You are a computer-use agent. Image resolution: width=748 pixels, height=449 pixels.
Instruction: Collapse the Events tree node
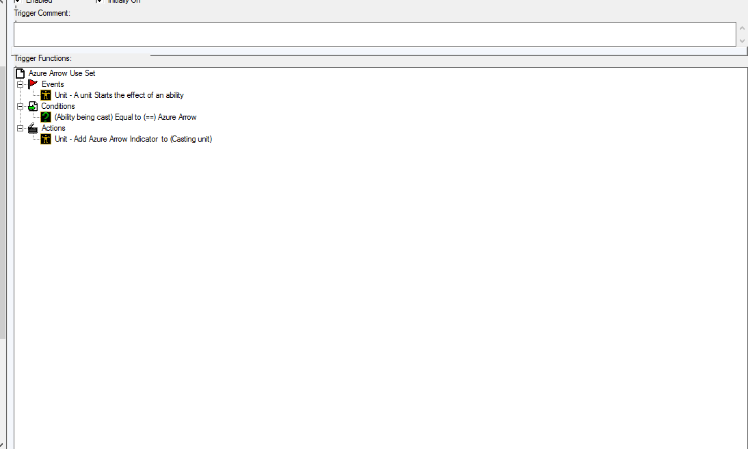click(20, 85)
